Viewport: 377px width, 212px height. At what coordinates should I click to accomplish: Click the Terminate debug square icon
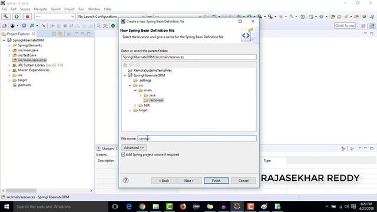click(65, 26)
